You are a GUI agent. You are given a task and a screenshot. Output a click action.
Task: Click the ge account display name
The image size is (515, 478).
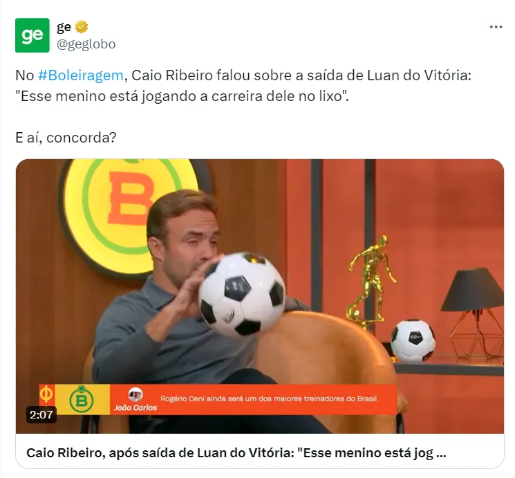pyautogui.click(x=64, y=27)
